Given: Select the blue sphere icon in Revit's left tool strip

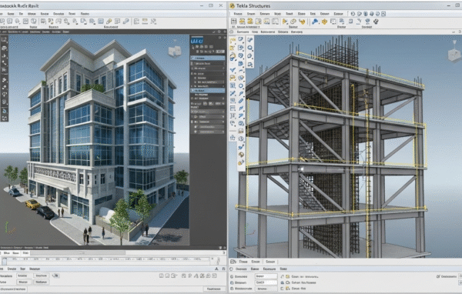Looking at the screenshot, I should [5, 111].
